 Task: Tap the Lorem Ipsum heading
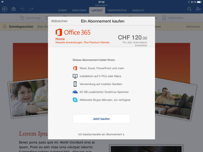(34, 133)
